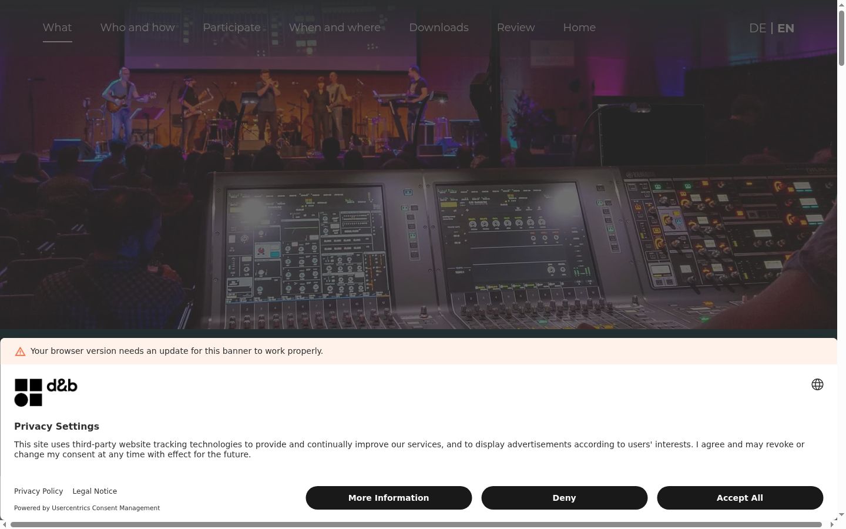The image size is (846, 529).
Task: Click the Privacy Settings heading
Action: tap(56, 427)
